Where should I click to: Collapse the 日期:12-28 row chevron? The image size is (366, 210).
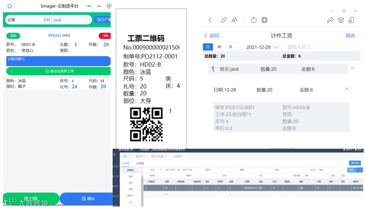347,89
